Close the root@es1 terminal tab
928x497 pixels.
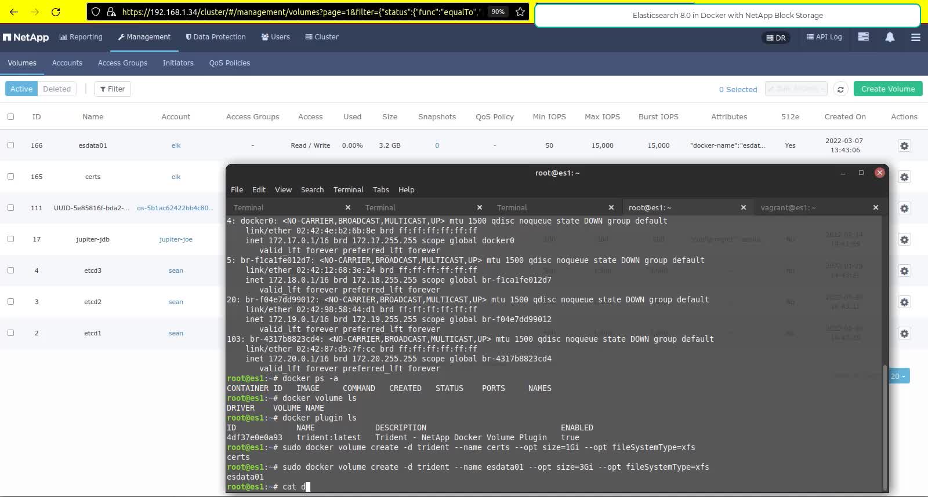pos(744,207)
